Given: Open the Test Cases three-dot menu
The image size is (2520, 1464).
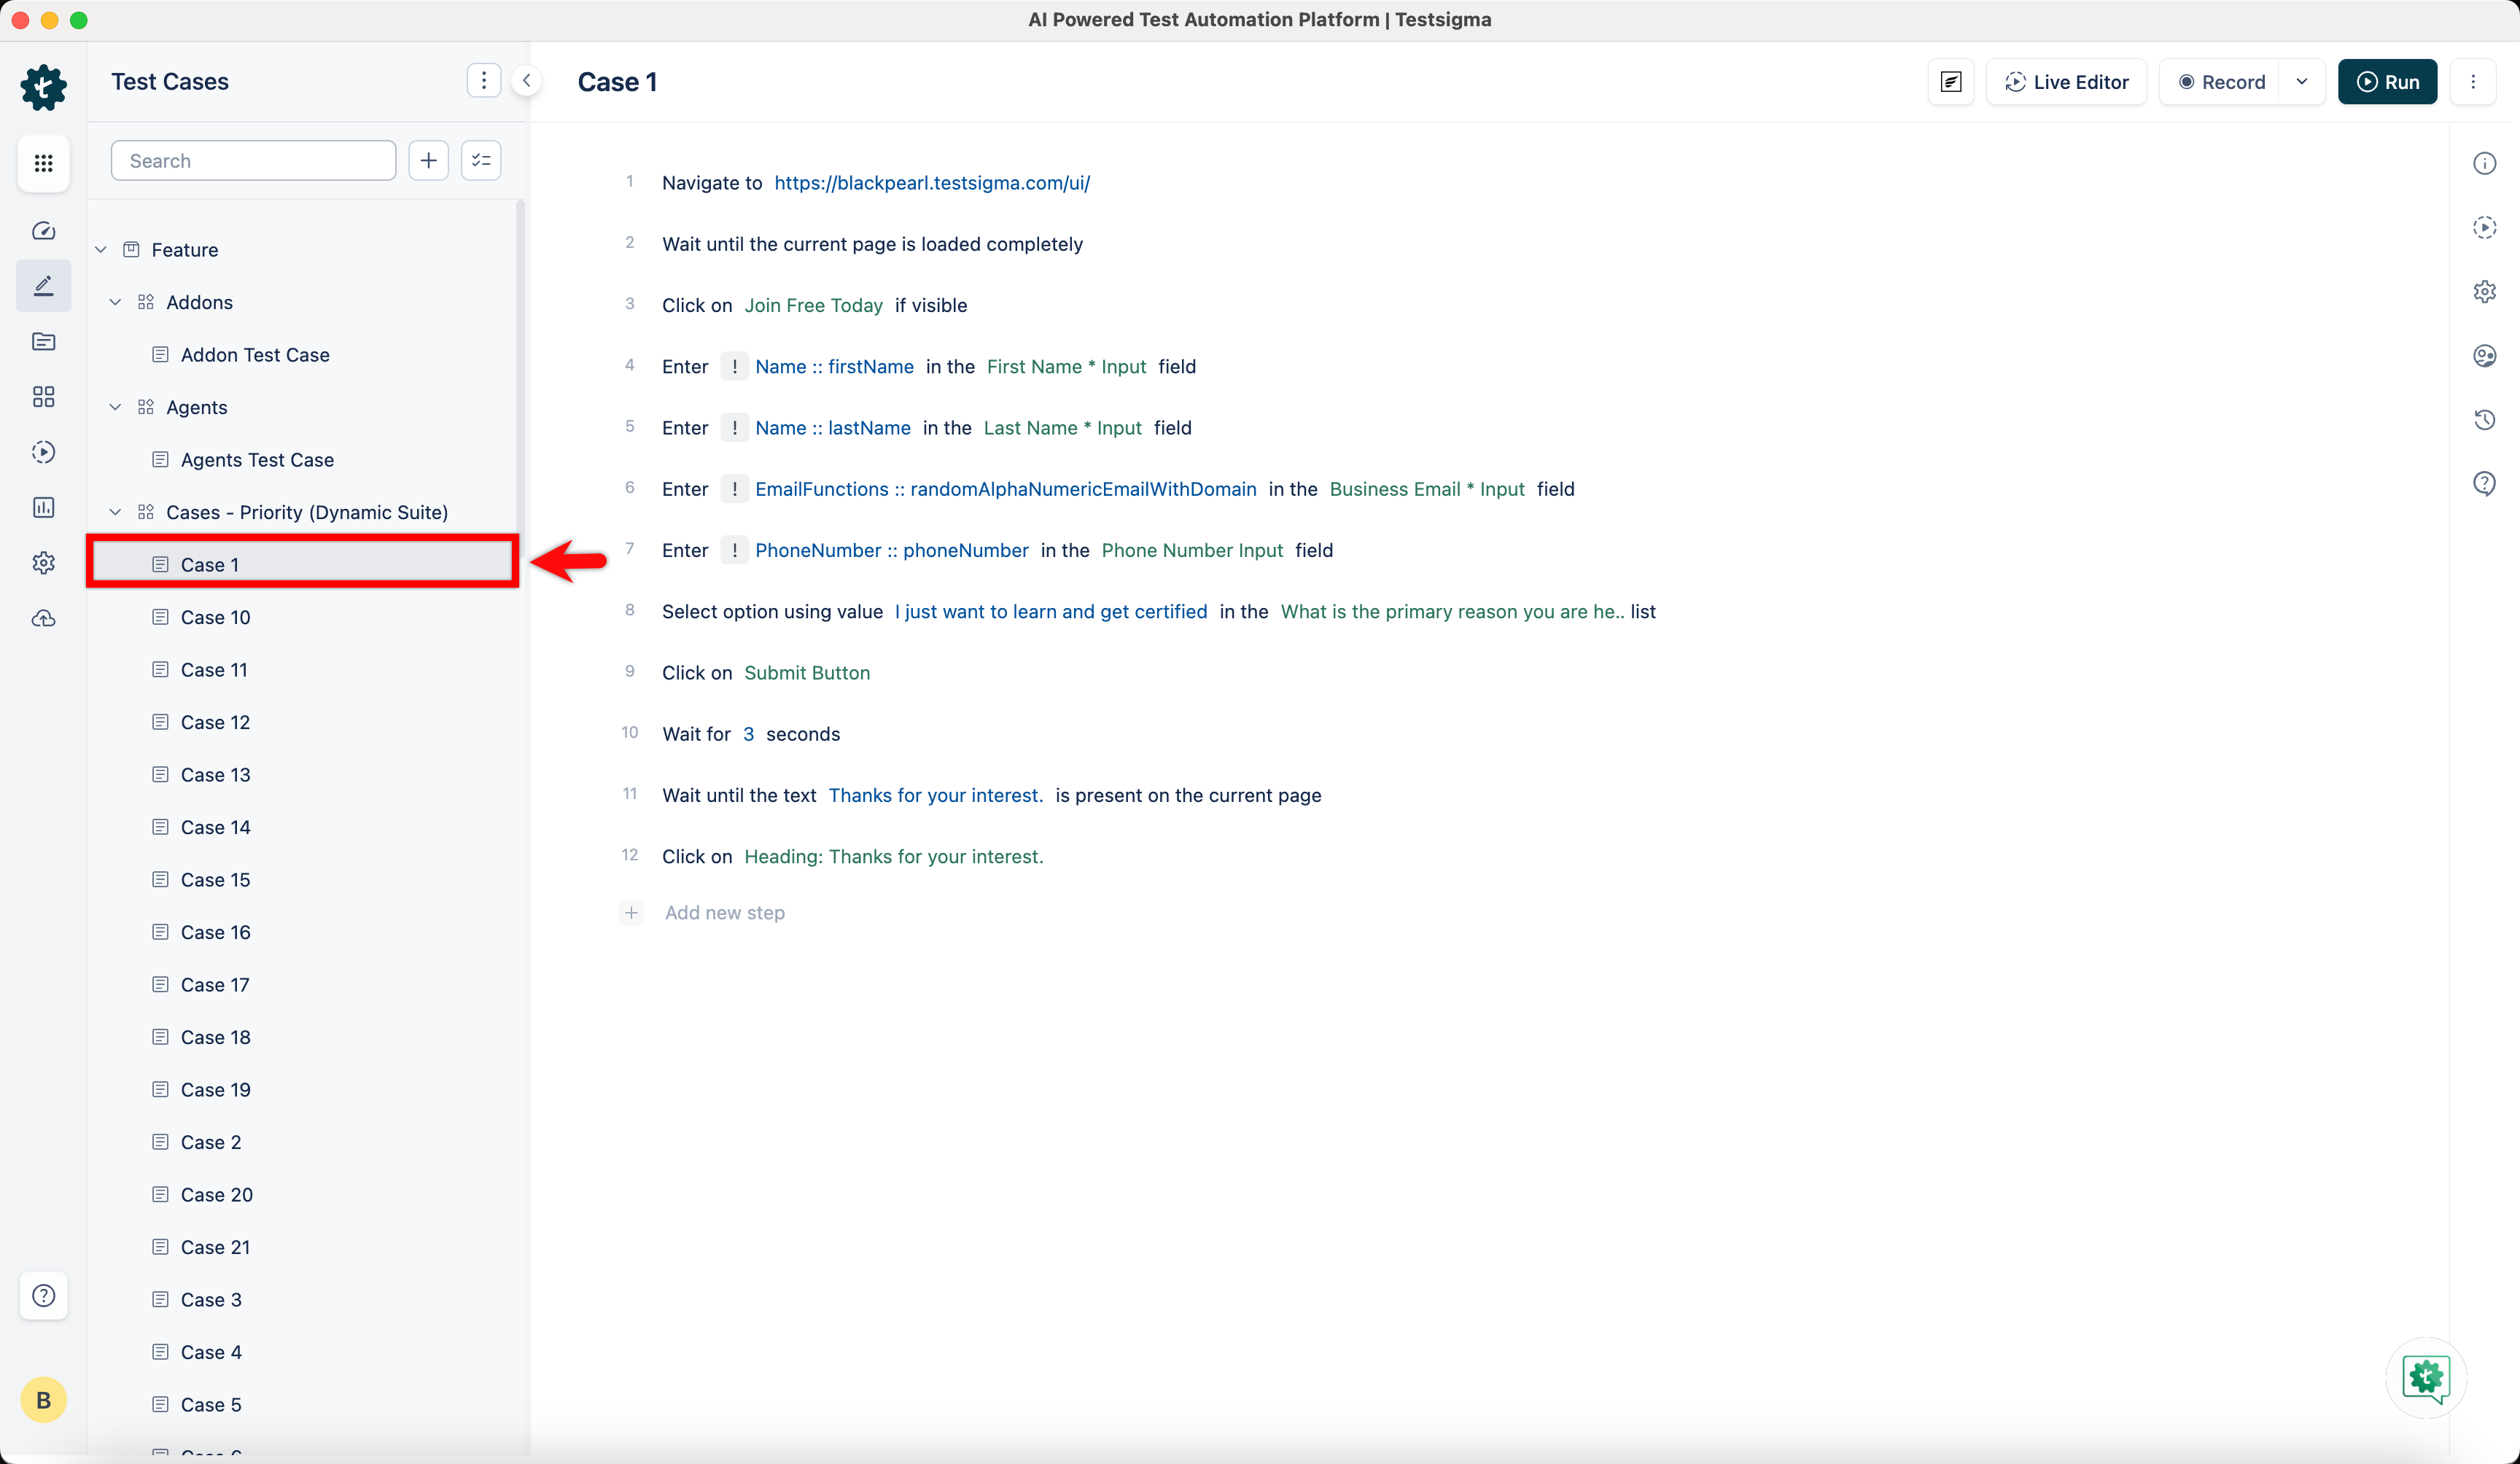Looking at the screenshot, I should pos(484,80).
